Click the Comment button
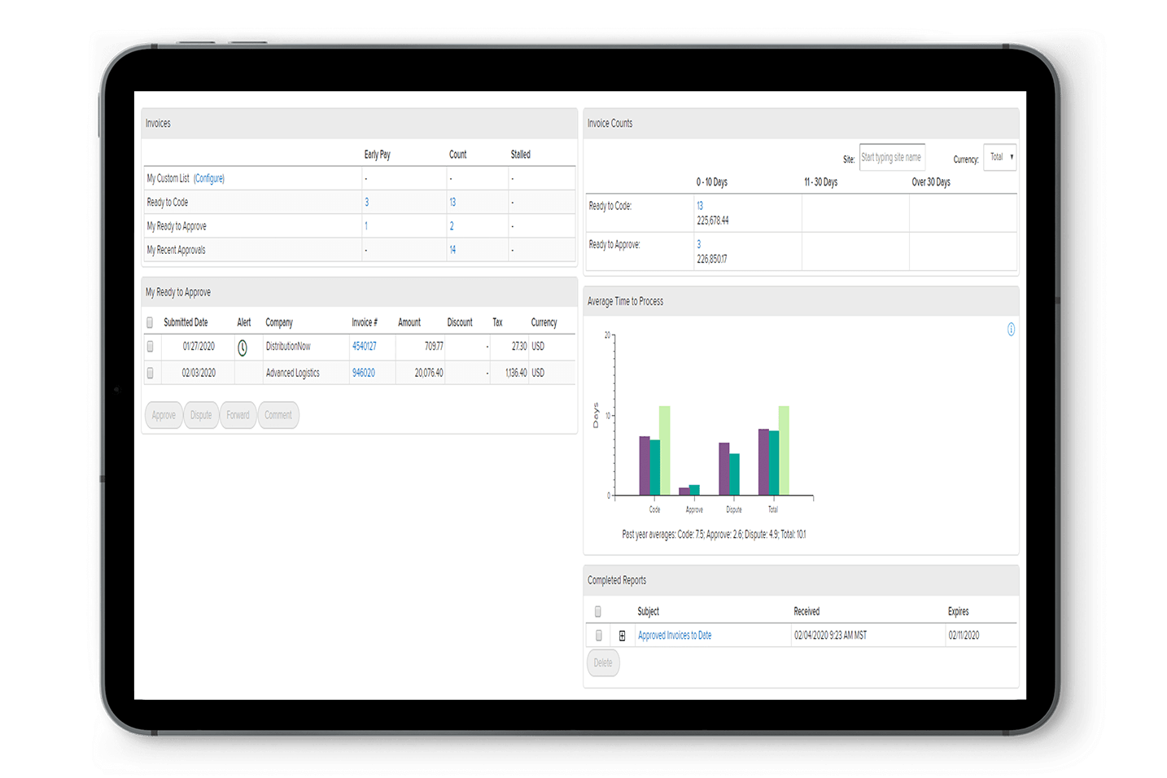The width and height of the screenshot is (1167, 778). [x=278, y=415]
